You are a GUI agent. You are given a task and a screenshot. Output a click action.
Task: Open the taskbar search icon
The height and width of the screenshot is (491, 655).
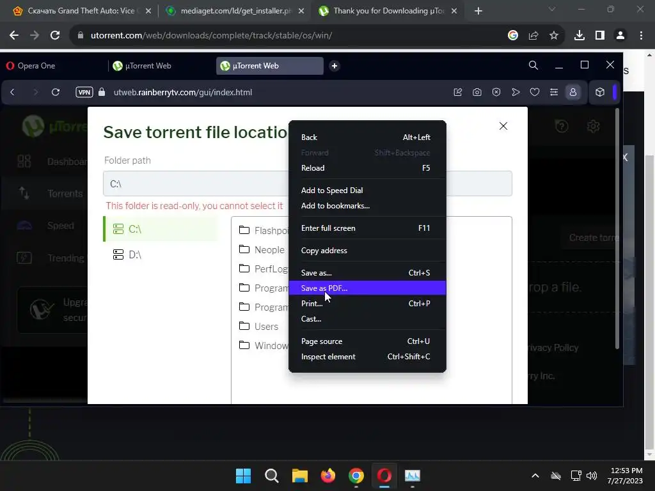271,476
